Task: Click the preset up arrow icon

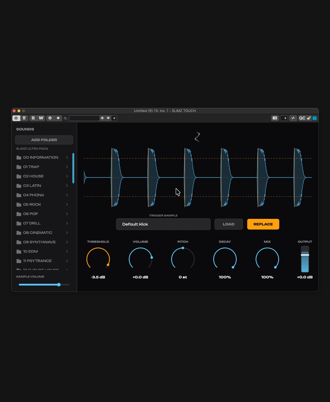Action: point(102,118)
